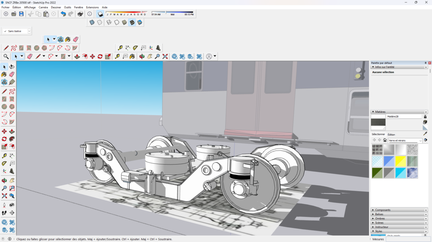
Task: Toggle shadows display on or off
Action: coord(100,14)
